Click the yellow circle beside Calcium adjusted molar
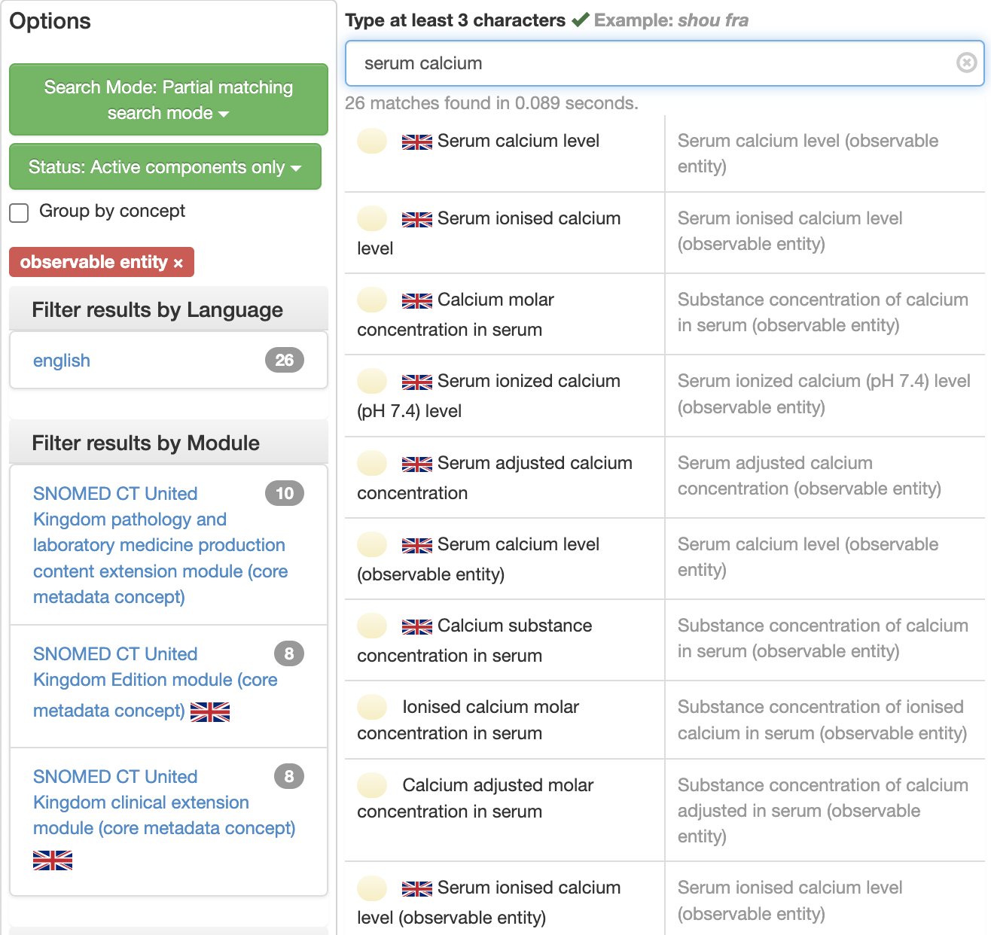The height and width of the screenshot is (935, 991). pos(372,785)
